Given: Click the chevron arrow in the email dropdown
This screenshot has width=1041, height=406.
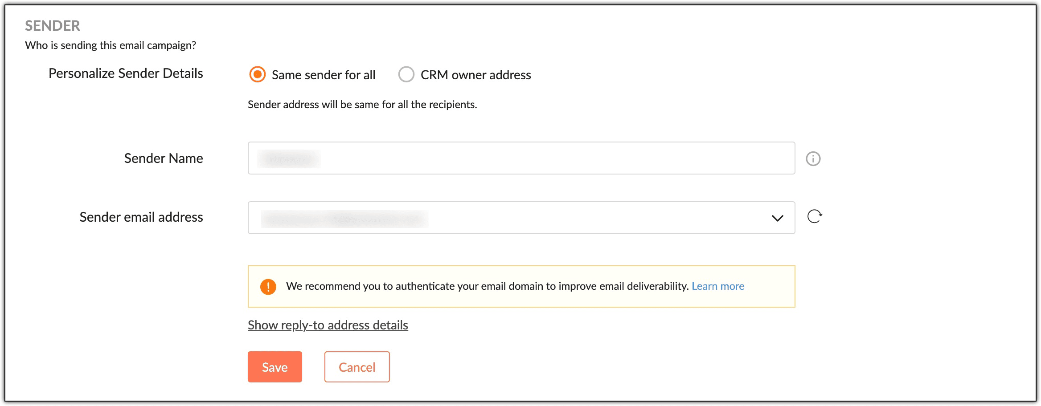Looking at the screenshot, I should point(777,218).
